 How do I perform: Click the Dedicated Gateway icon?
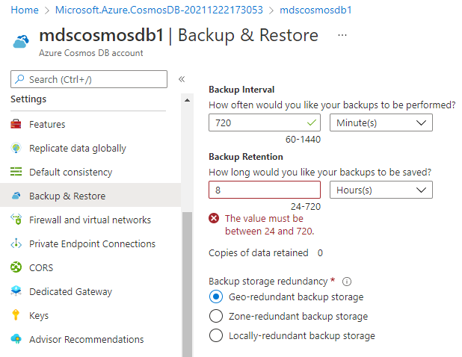[16, 291]
